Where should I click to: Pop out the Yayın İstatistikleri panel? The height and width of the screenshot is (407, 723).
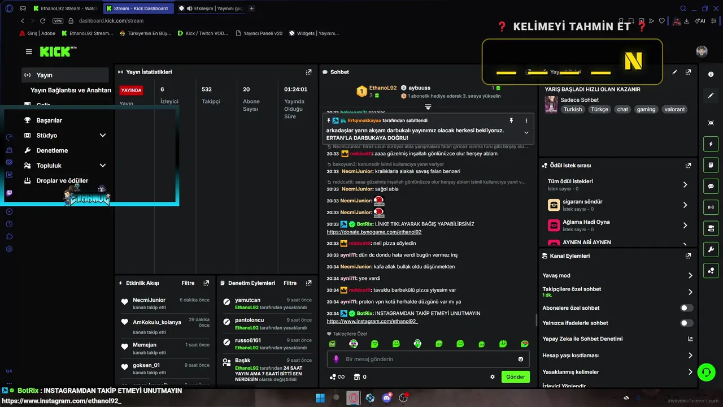click(308, 72)
